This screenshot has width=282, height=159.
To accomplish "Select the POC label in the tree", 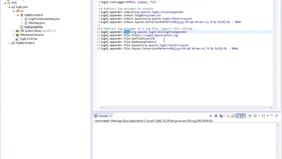I will pos(15,3).
